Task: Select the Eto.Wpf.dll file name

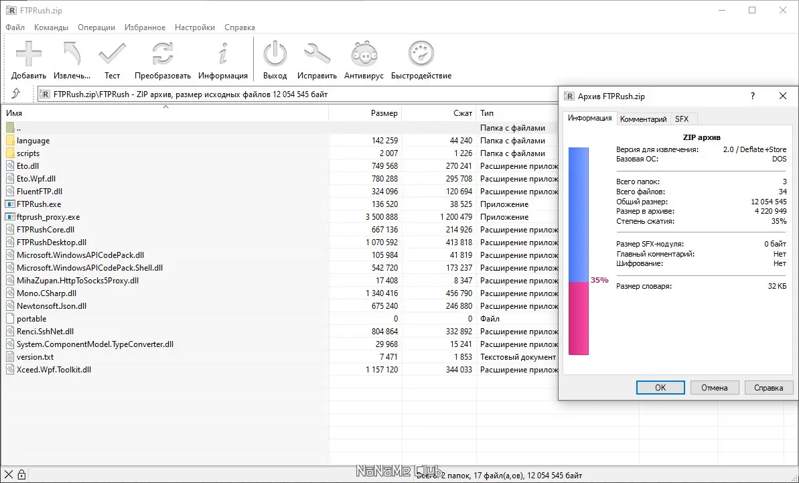Action: click(36, 179)
